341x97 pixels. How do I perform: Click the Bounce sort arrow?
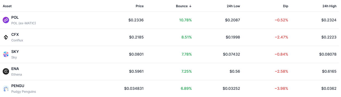(190, 6)
